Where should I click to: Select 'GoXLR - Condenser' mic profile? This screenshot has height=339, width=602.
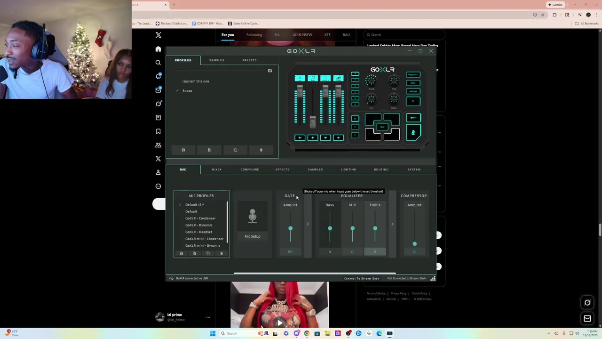200,218
